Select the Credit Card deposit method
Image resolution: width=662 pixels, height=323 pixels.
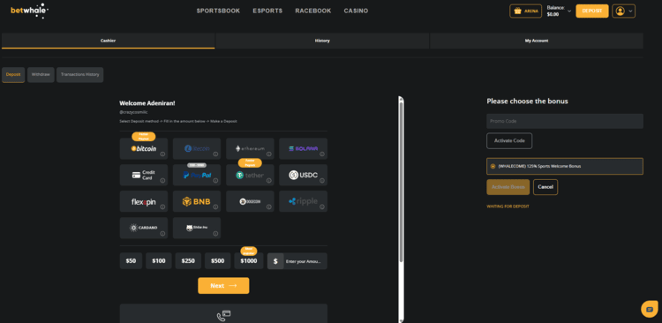coord(144,176)
